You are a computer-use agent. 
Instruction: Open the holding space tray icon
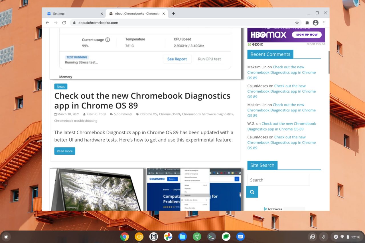click(x=313, y=237)
